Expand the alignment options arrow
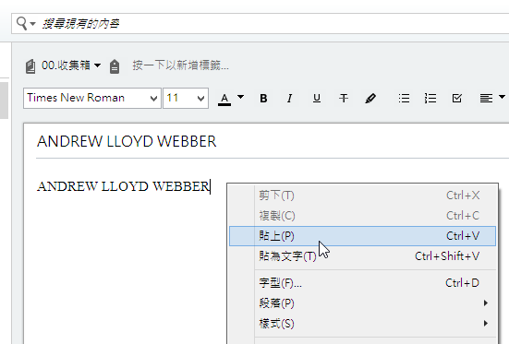This screenshot has width=509, height=344. pos(502,97)
